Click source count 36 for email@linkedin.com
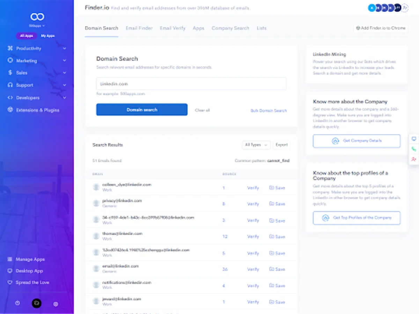 [225, 269]
